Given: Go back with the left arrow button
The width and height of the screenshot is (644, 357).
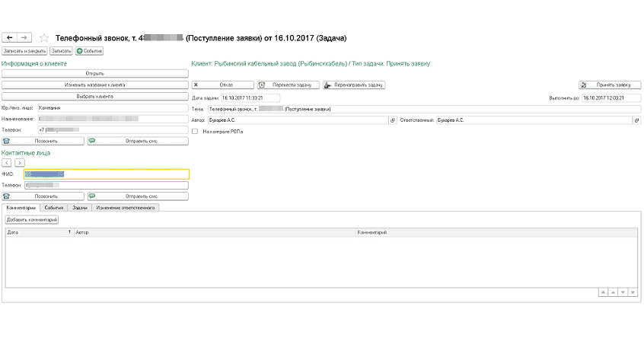Looking at the screenshot, I should coord(9,38).
